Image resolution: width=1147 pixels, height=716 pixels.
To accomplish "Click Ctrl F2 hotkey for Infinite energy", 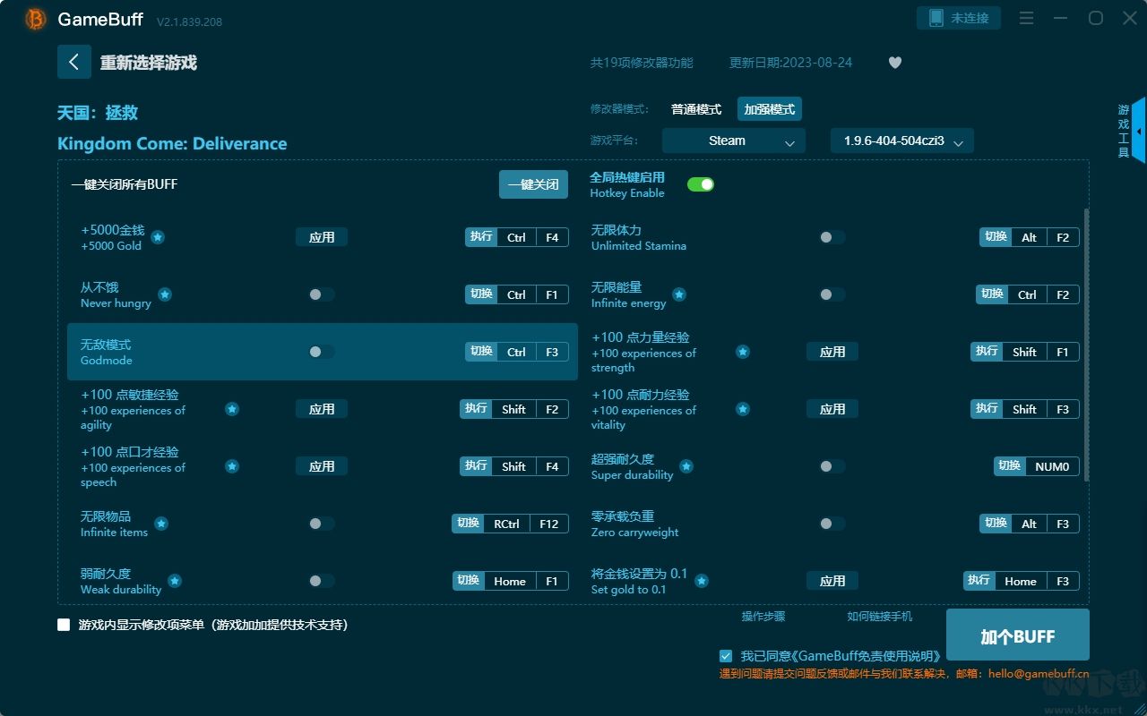I will 1028,294.
